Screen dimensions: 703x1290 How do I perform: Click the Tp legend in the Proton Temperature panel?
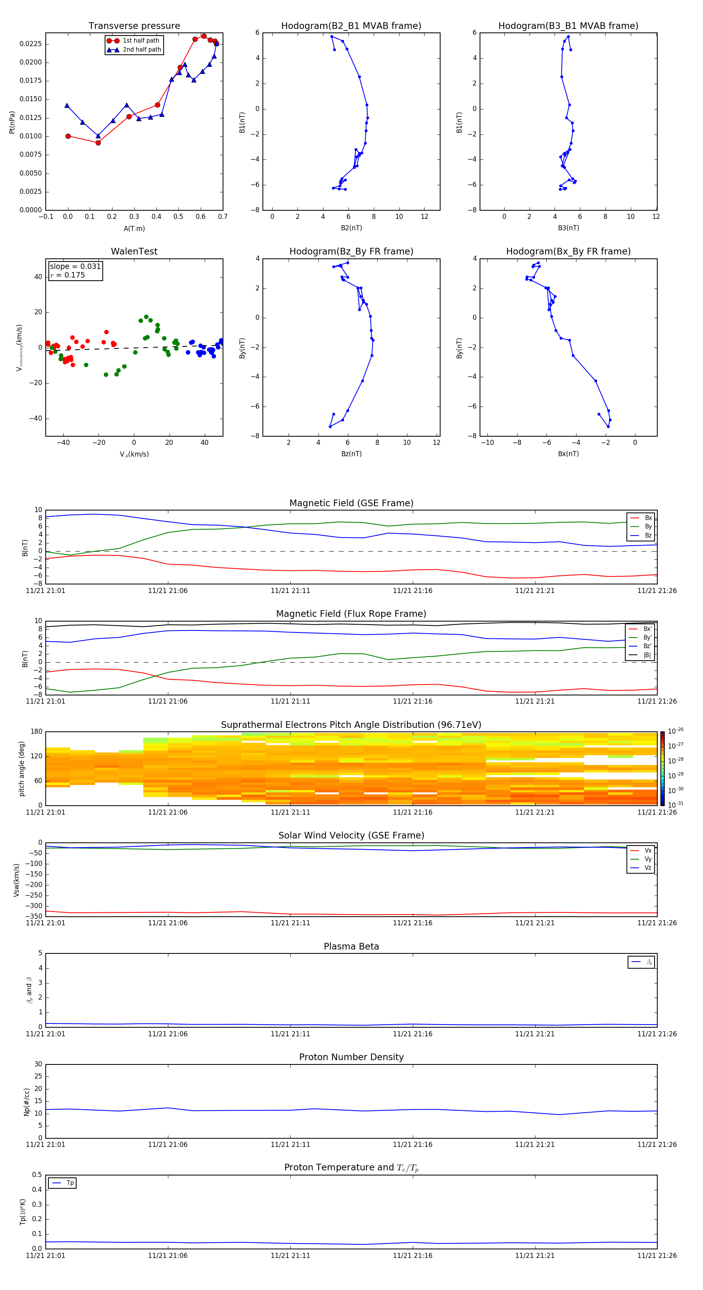(x=62, y=1183)
